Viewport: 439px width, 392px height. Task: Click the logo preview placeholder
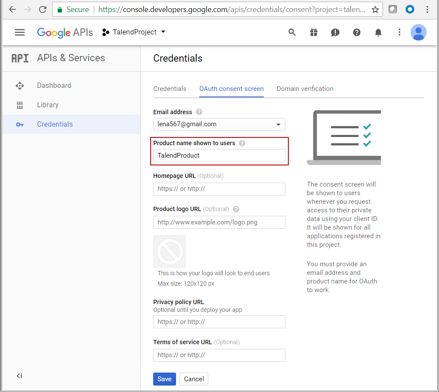(x=170, y=251)
